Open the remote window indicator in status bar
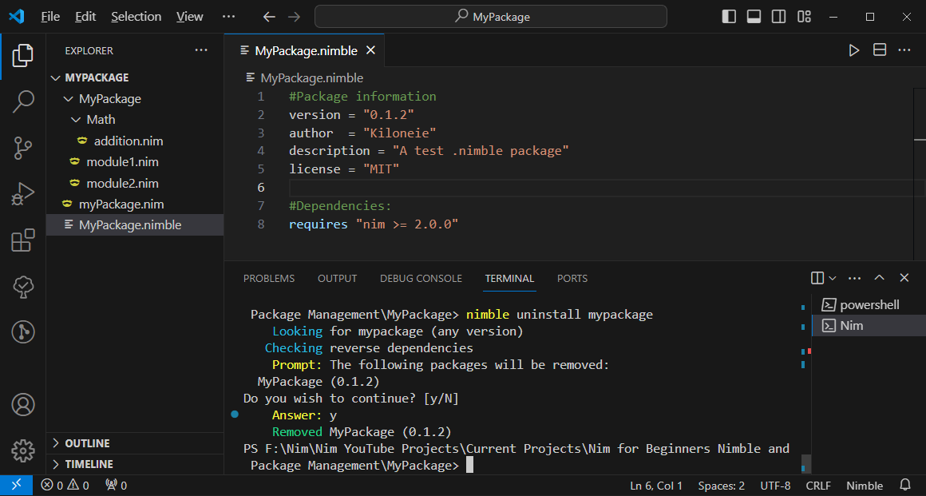Image resolution: width=926 pixels, height=496 pixels. [16, 486]
